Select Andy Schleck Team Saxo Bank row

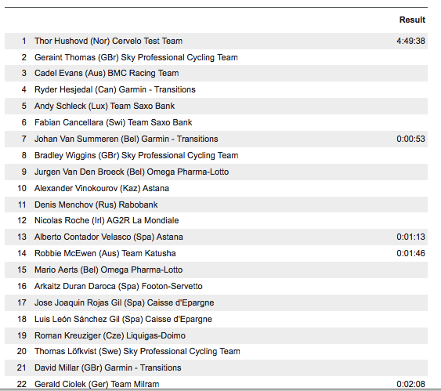[x=216, y=106]
